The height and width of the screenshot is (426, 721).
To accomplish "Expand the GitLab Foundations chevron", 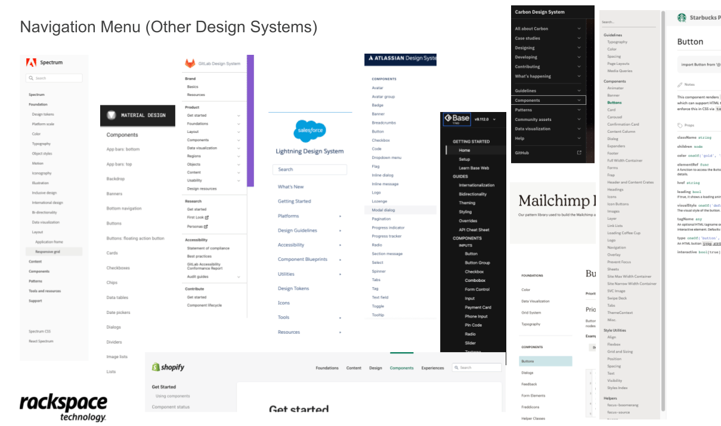I will coord(239,124).
